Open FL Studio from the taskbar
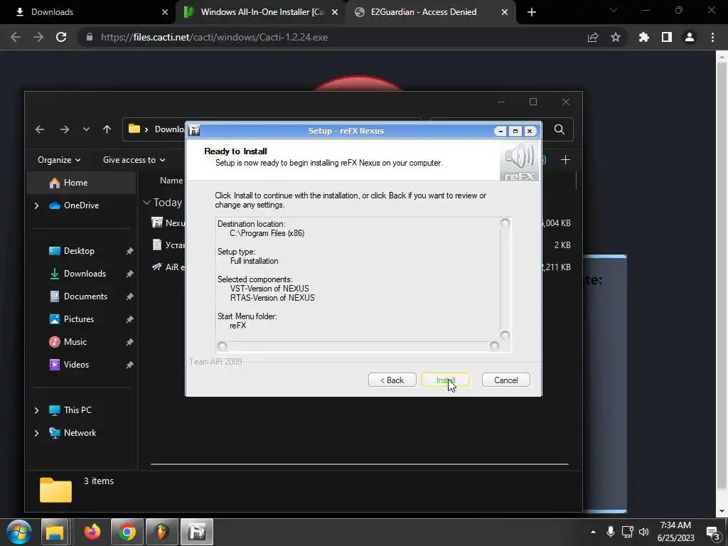The width and height of the screenshot is (728, 546). [161, 532]
